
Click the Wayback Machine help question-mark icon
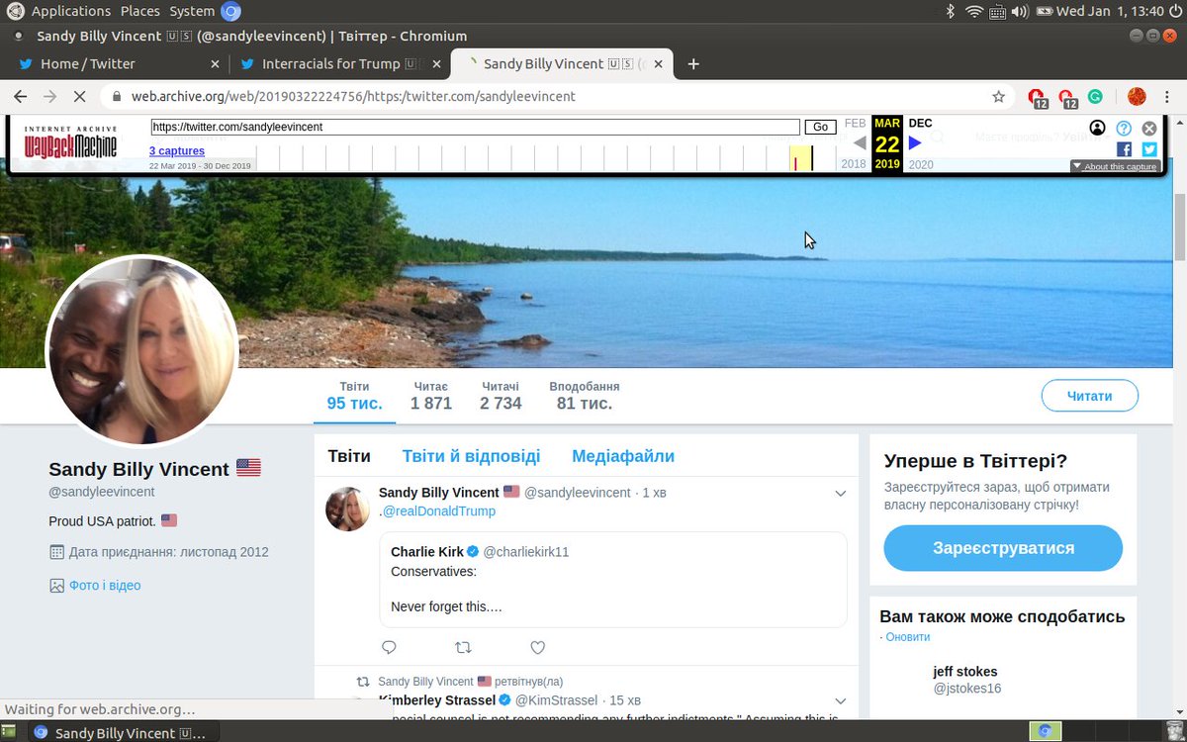pyautogui.click(x=1125, y=128)
